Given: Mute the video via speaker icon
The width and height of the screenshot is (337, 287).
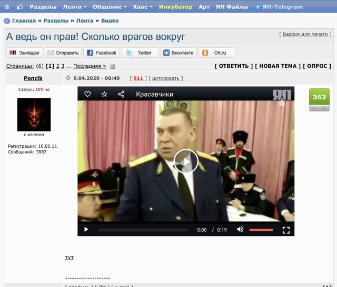Looking at the screenshot, I should (x=240, y=230).
